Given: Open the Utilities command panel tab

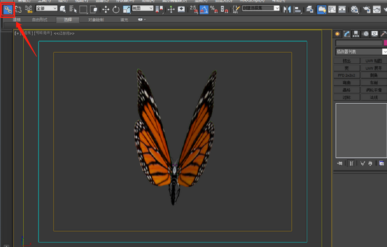Looking at the screenshot, I should coord(383,34).
